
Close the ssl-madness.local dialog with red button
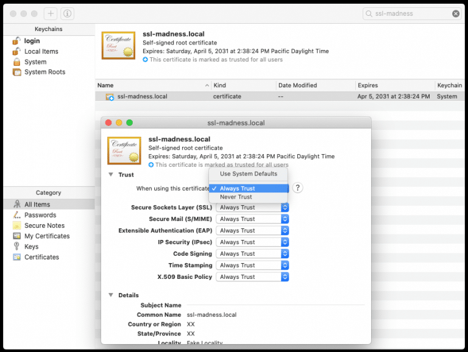pos(108,122)
